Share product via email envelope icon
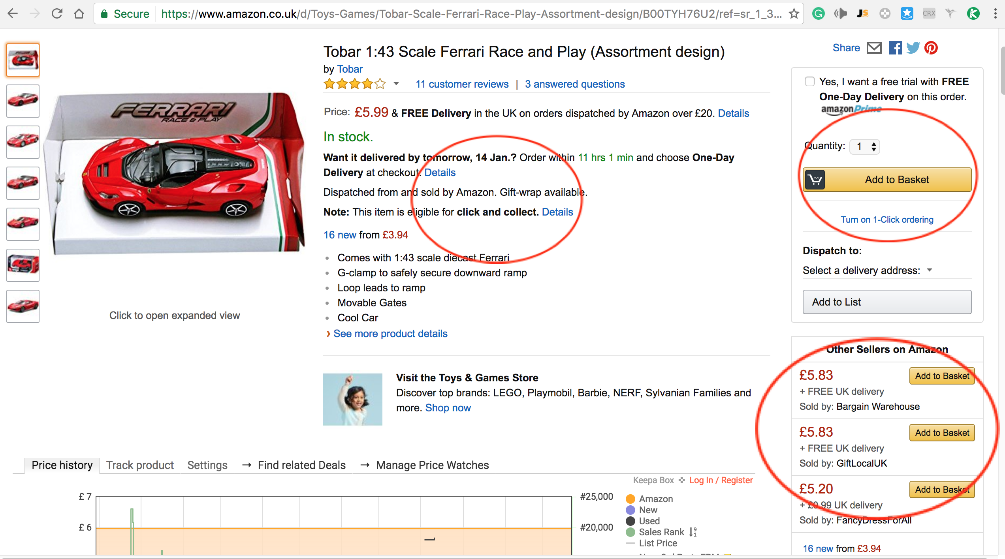Viewport: 1005px width, 559px height. tap(874, 48)
